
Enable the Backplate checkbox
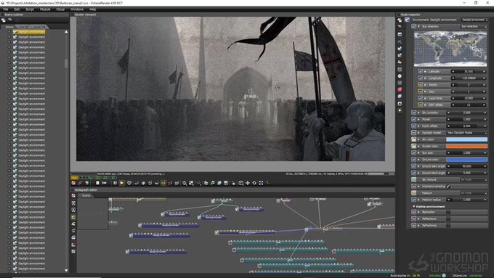pyautogui.click(x=448, y=212)
